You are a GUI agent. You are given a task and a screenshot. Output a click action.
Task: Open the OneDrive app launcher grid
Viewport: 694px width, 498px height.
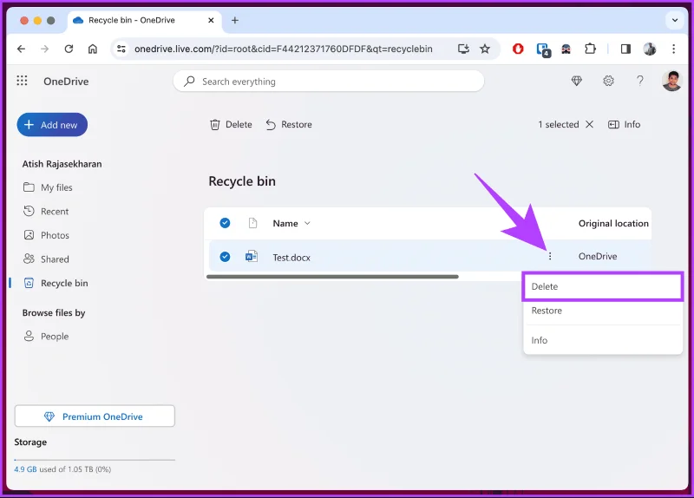pyautogui.click(x=22, y=81)
